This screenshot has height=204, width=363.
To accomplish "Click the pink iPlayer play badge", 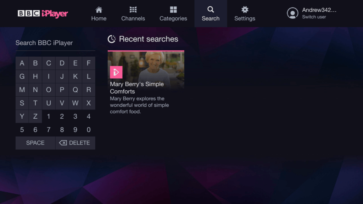I will click(x=116, y=72).
